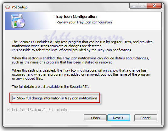Click the 'Show full change information' label text
Viewport: 168px width, 131px height.
(x=57, y=98)
